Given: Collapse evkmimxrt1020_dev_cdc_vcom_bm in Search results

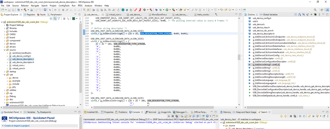Looking at the screenshot, I should [x=221, y=122].
